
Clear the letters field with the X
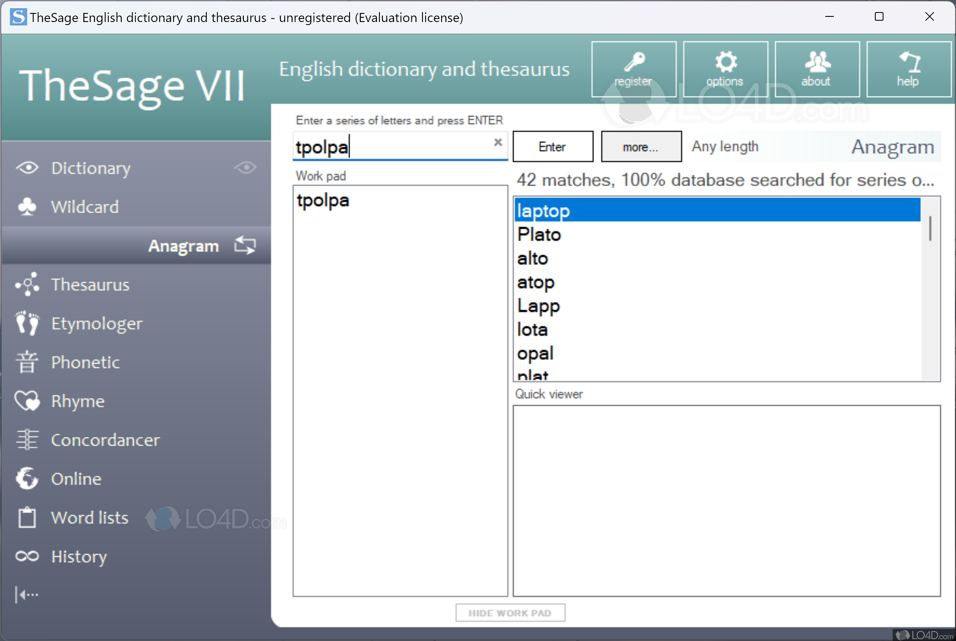[498, 142]
